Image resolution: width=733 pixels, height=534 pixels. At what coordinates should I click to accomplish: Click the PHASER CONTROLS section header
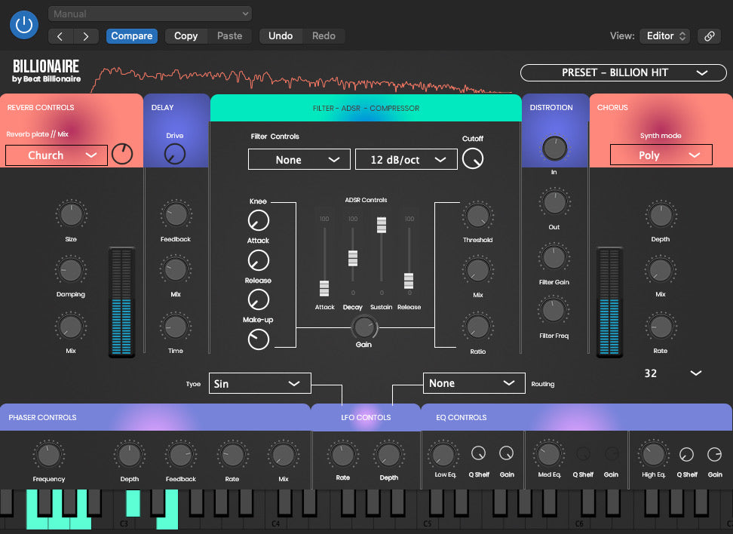(x=155, y=417)
